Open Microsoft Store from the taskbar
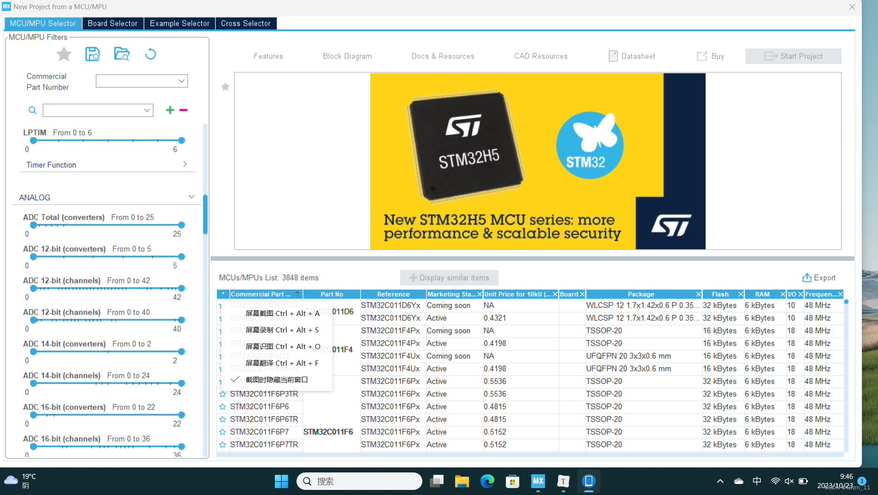 (512, 481)
